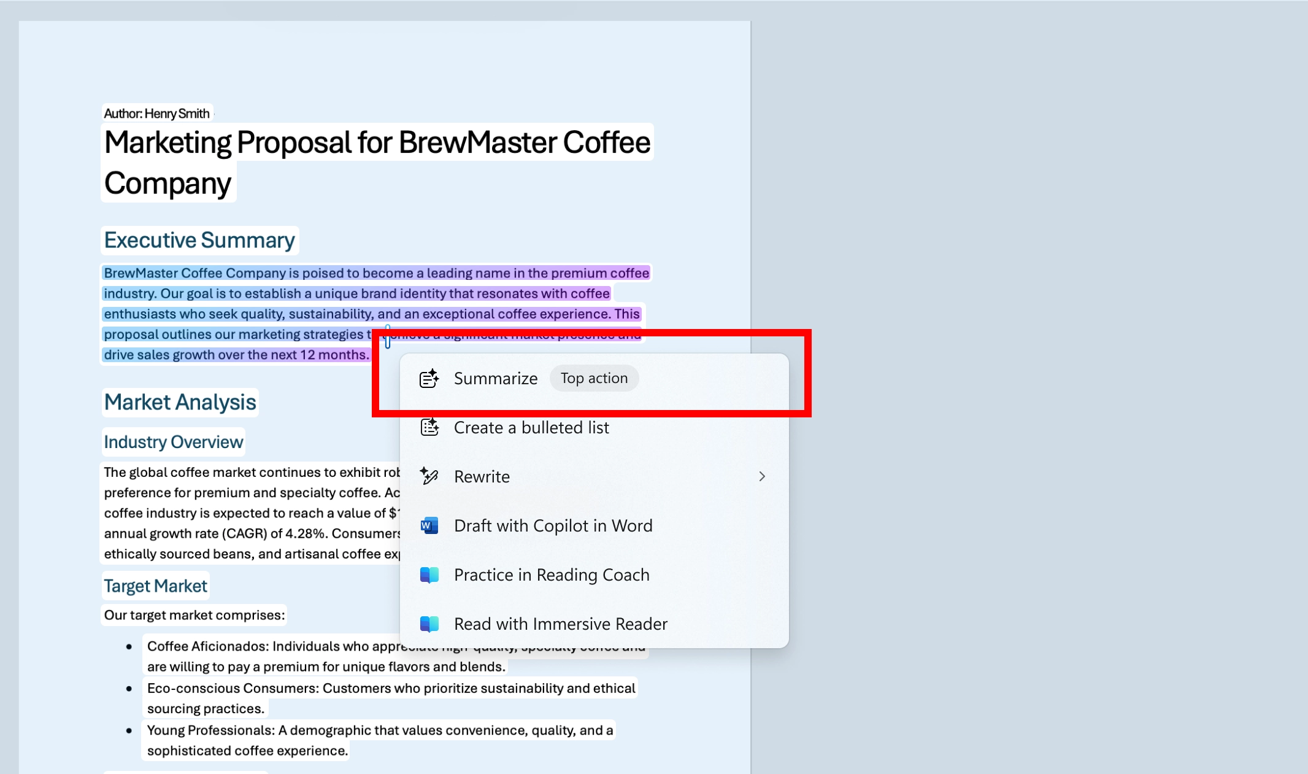Click the Industry Overview subheading

(173, 442)
